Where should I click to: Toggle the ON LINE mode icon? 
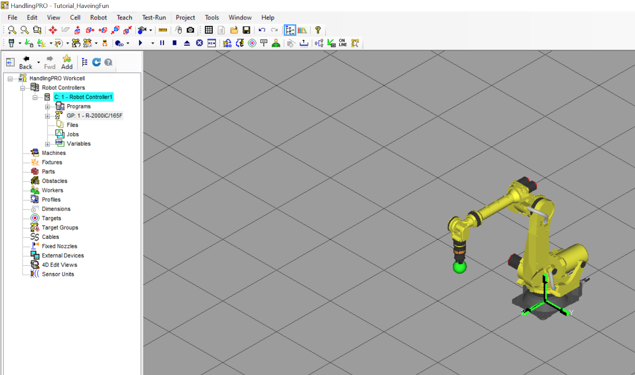click(x=343, y=43)
